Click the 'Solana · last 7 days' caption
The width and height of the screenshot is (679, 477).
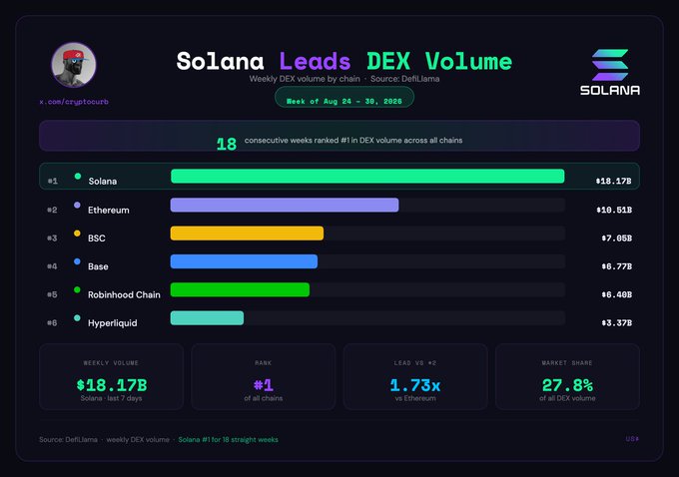[111, 398]
